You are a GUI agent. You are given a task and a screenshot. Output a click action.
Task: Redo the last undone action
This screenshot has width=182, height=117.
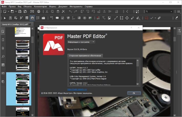pyautogui.click(x=76, y=12)
